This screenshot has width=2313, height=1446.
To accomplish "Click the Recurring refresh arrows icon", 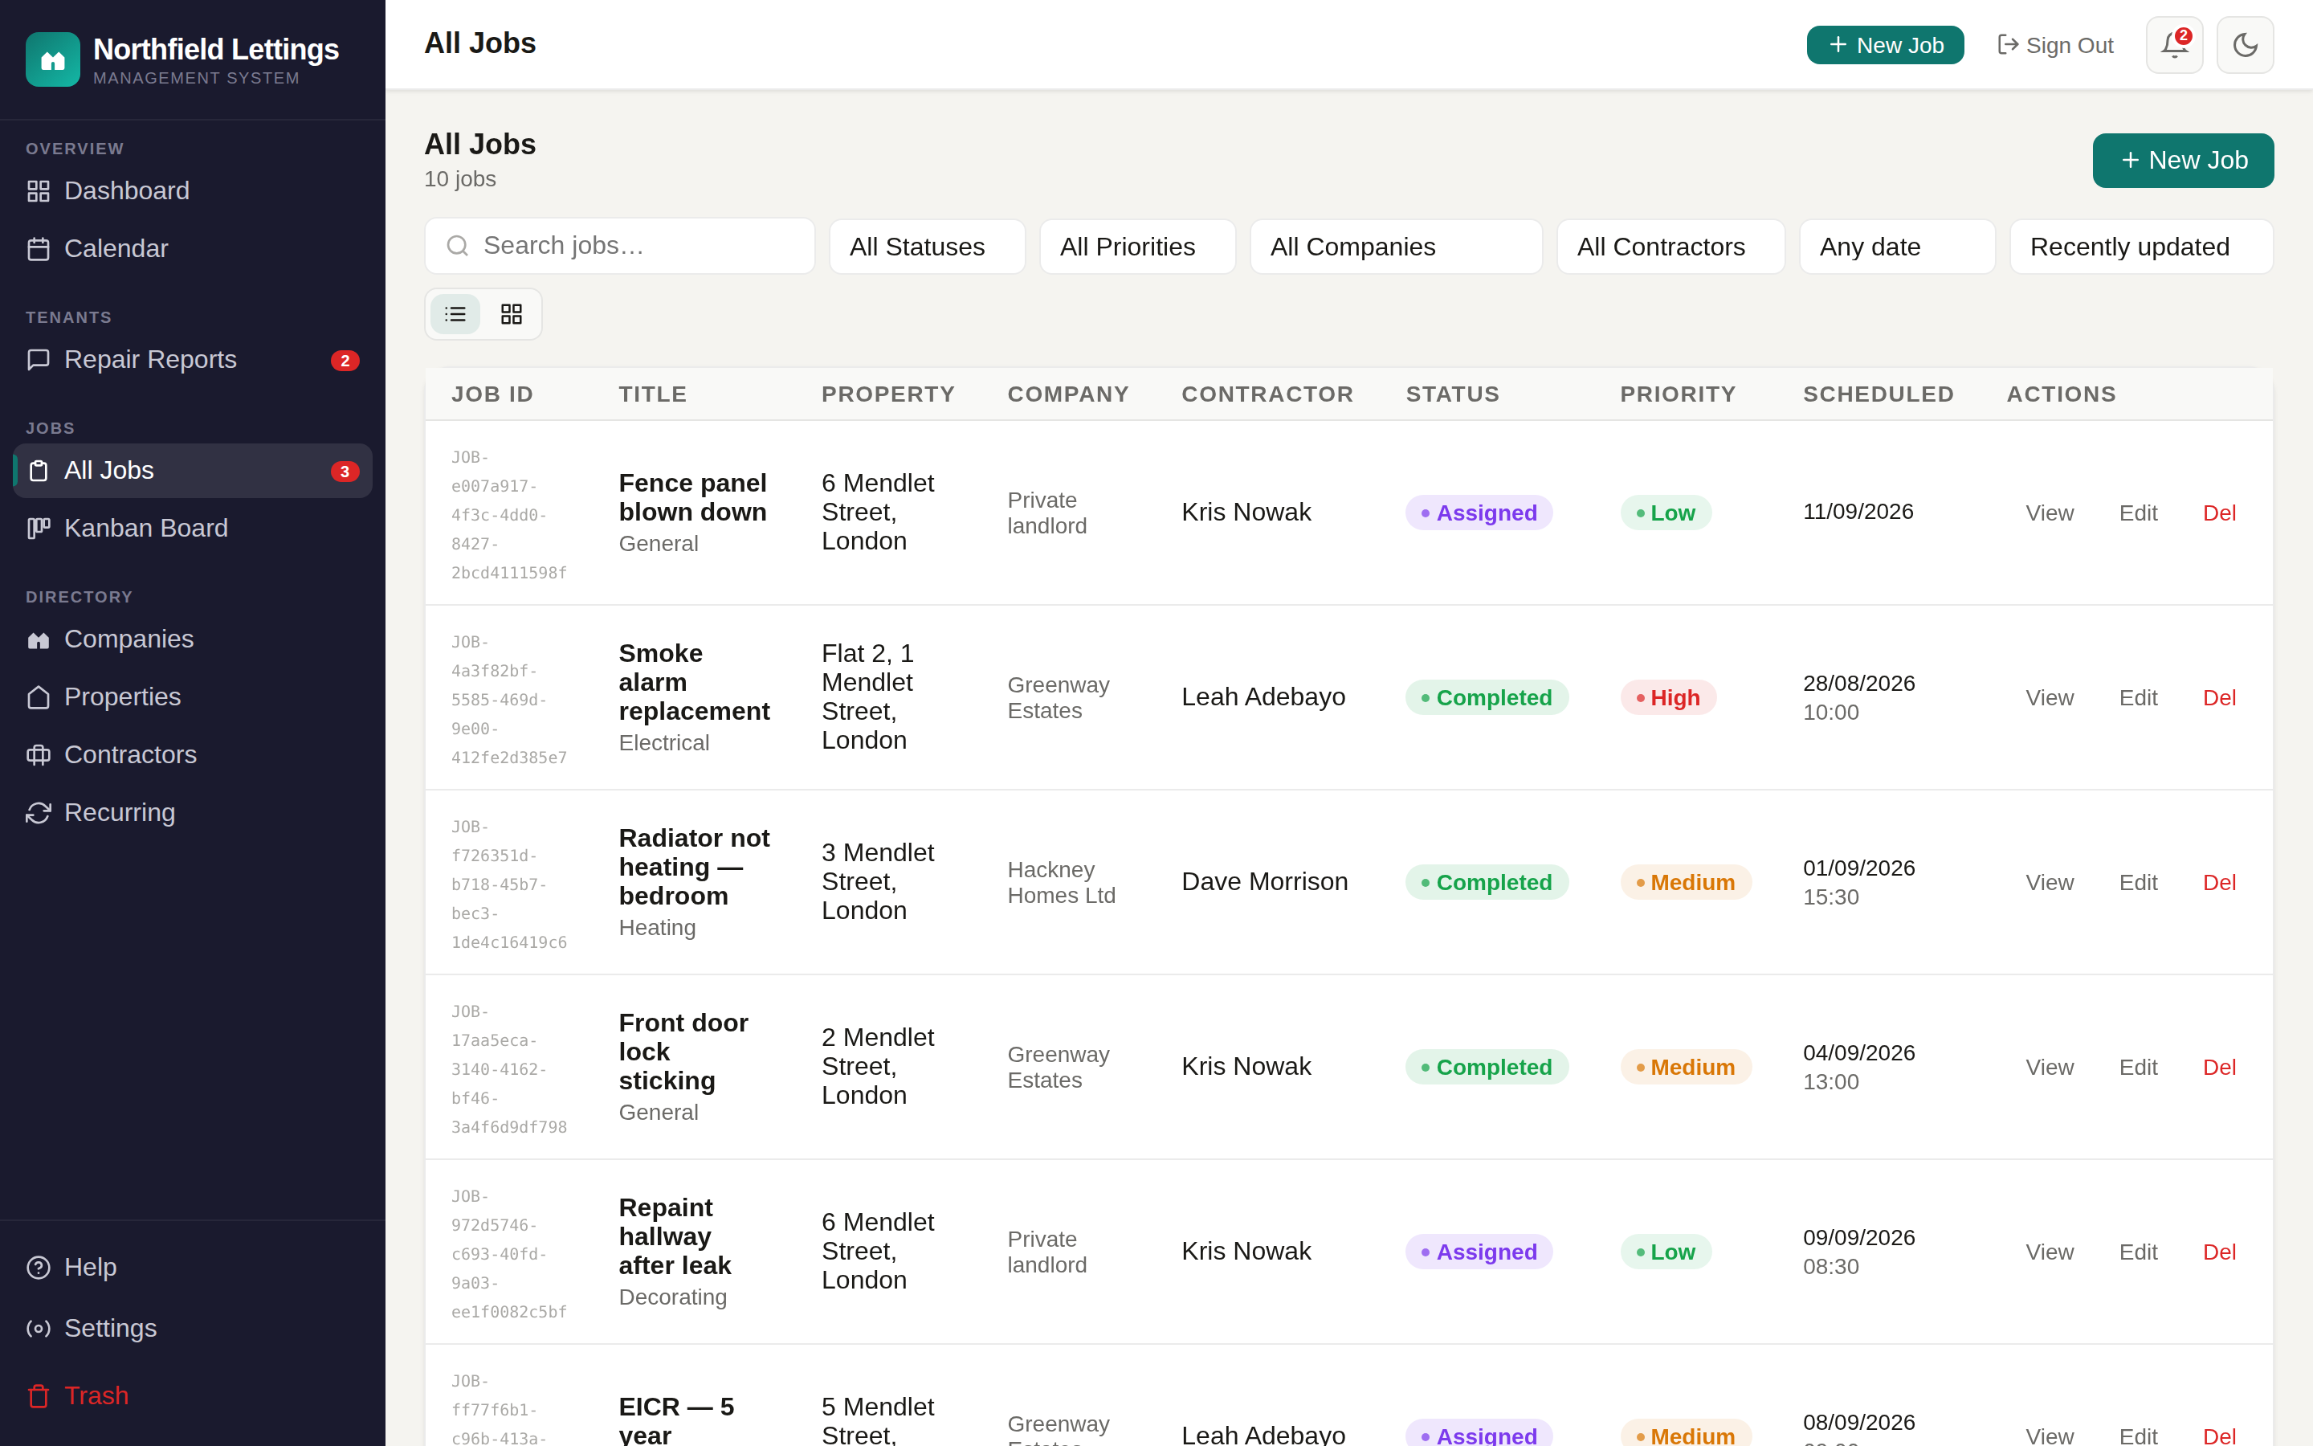I will click(39, 813).
